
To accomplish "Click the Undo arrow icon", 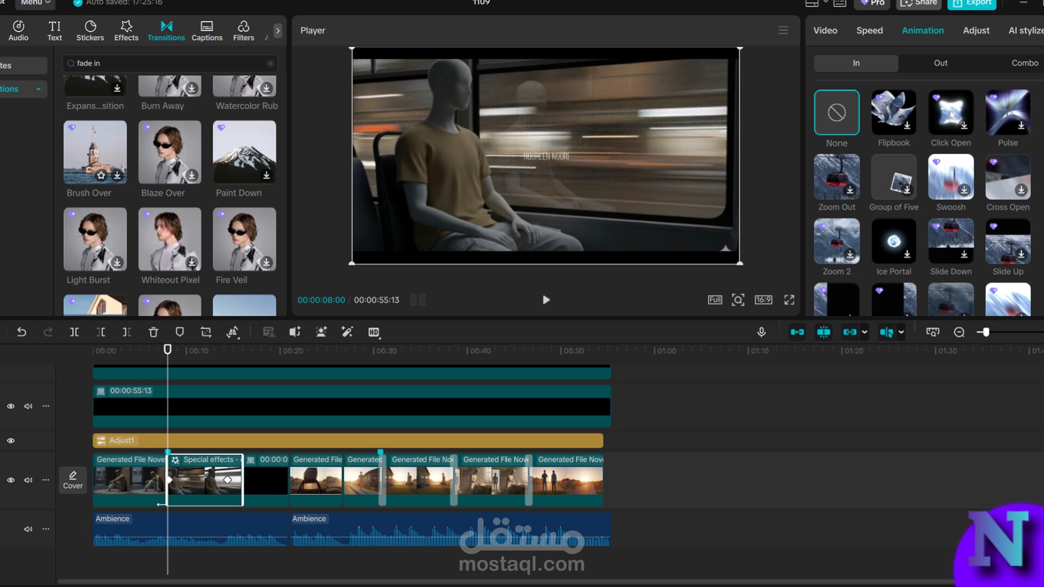I will [x=21, y=332].
